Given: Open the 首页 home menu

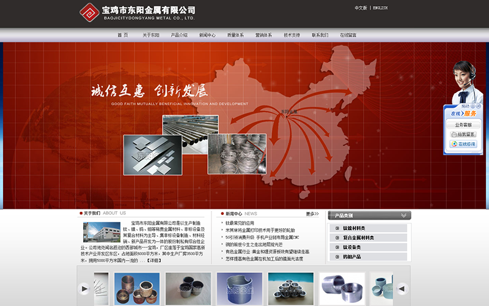Looking at the screenshot, I should coord(123,35).
